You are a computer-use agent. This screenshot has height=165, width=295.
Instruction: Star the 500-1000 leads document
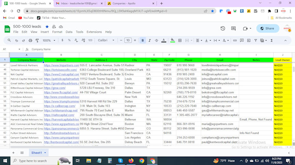click(47, 27)
